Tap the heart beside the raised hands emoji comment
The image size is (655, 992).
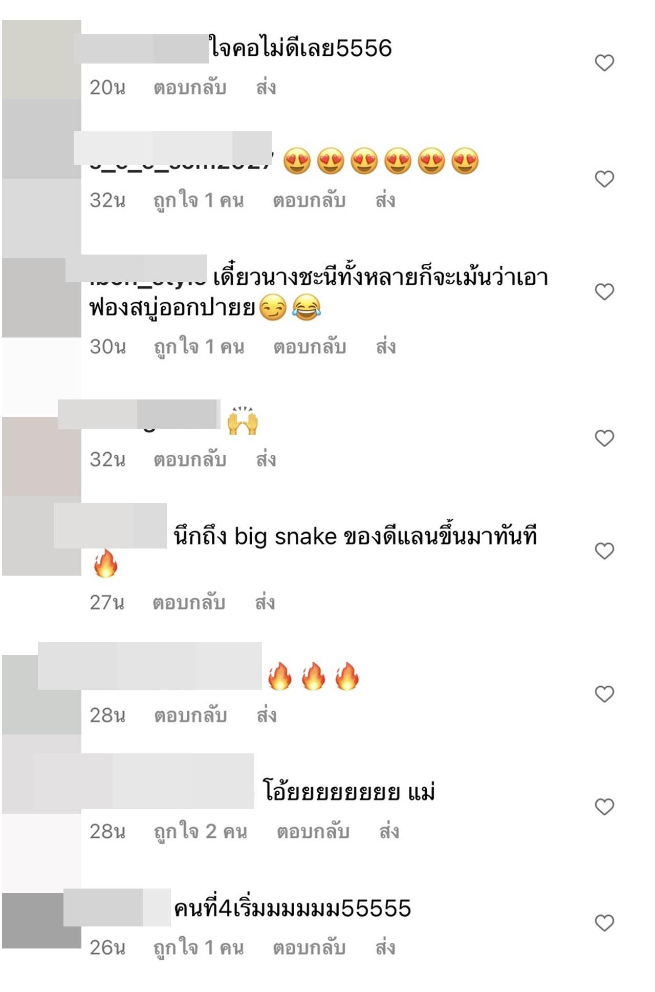(x=604, y=438)
